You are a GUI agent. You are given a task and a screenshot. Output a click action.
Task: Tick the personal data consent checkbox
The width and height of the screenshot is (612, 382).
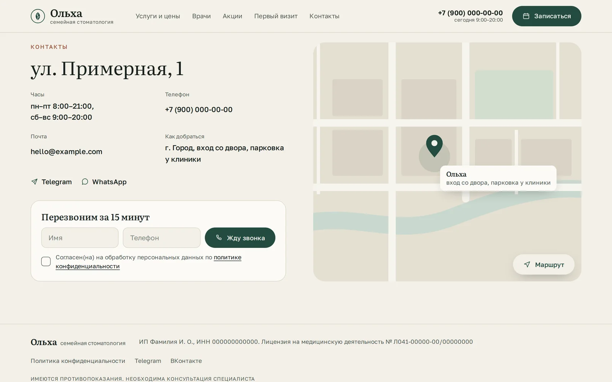[x=46, y=261]
